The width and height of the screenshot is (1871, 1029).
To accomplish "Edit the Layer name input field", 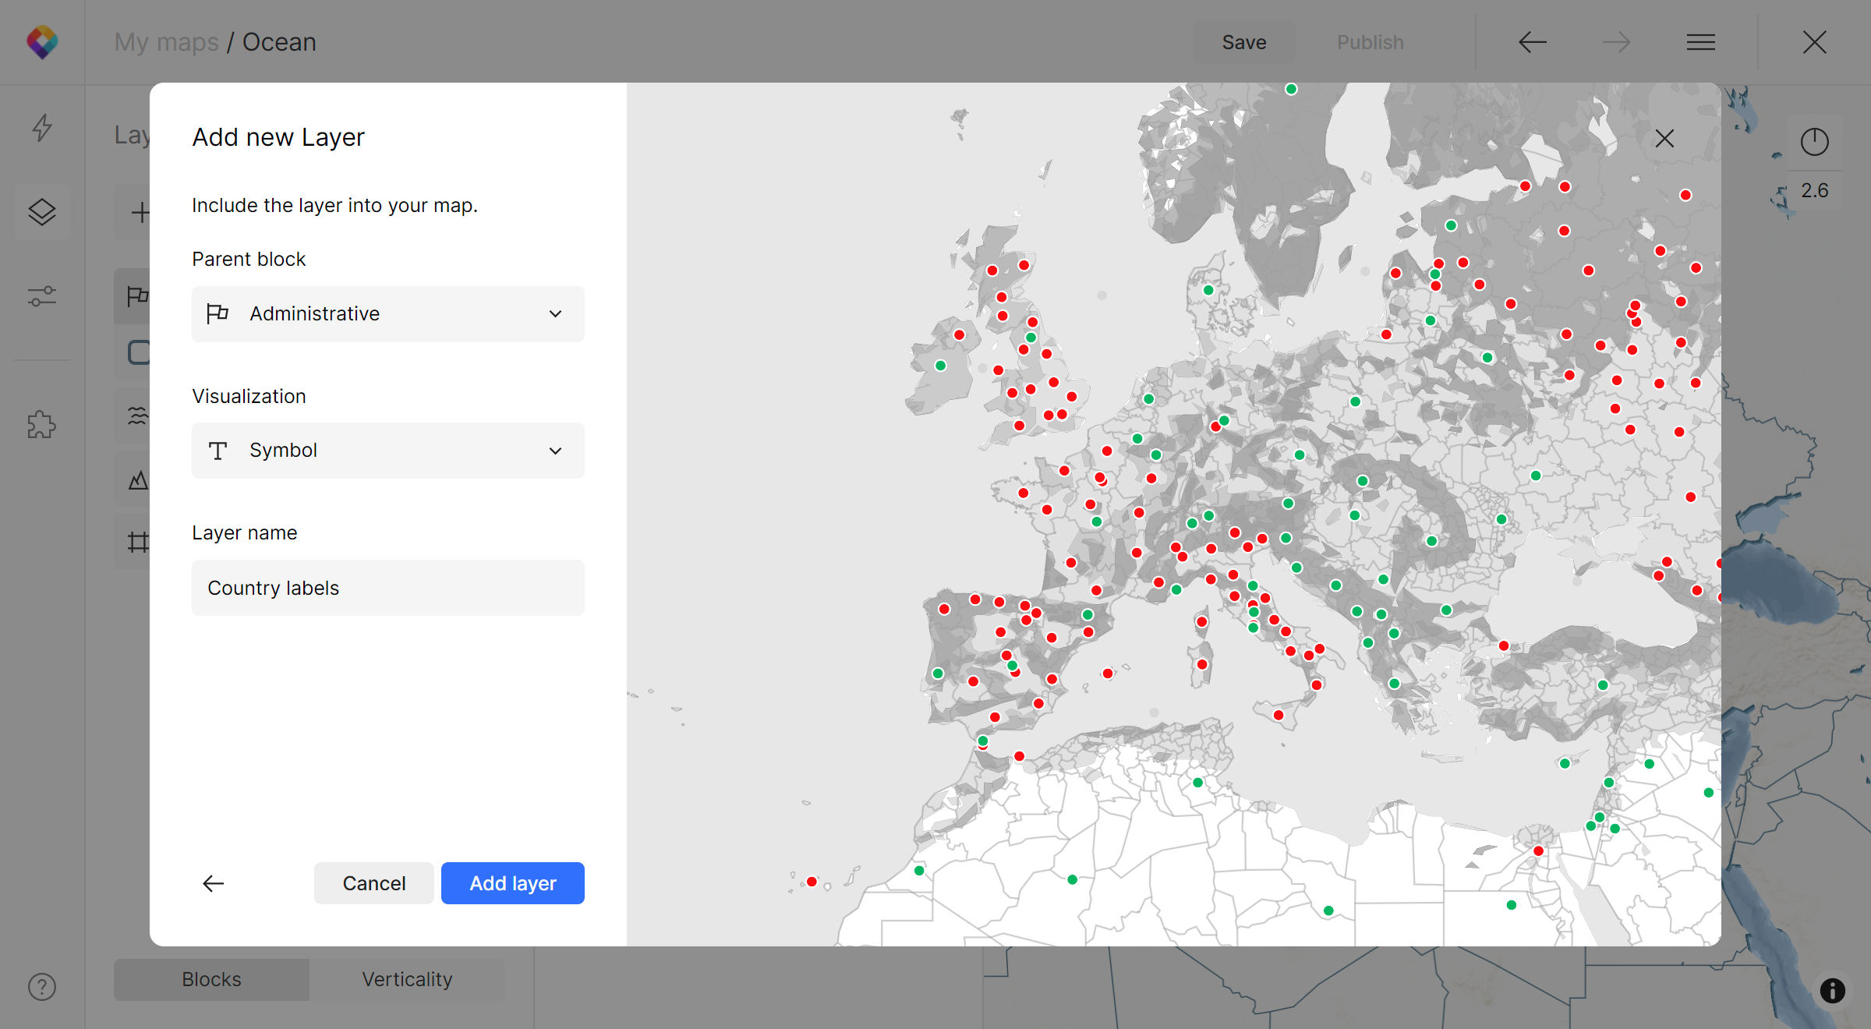I will (x=387, y=587).
